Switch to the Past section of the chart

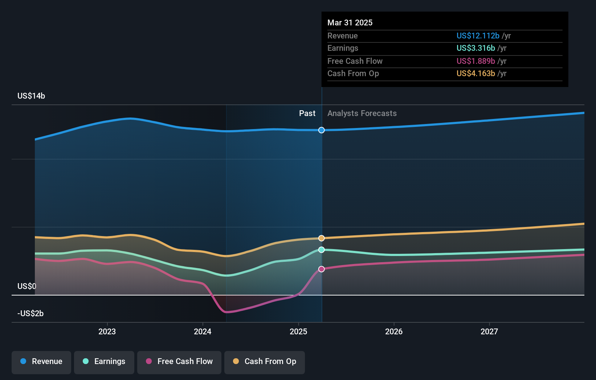pyautogui.click(x=307, y=113)
